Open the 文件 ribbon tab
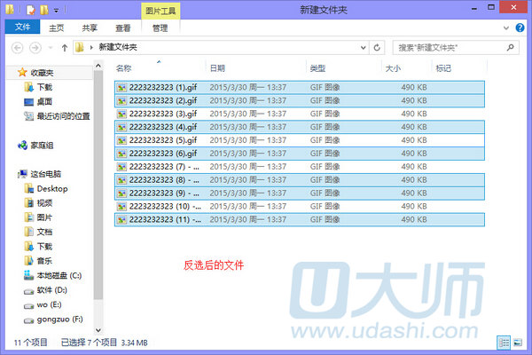Image resolution: width=532 pixels, height=355 pixels. 22,27
